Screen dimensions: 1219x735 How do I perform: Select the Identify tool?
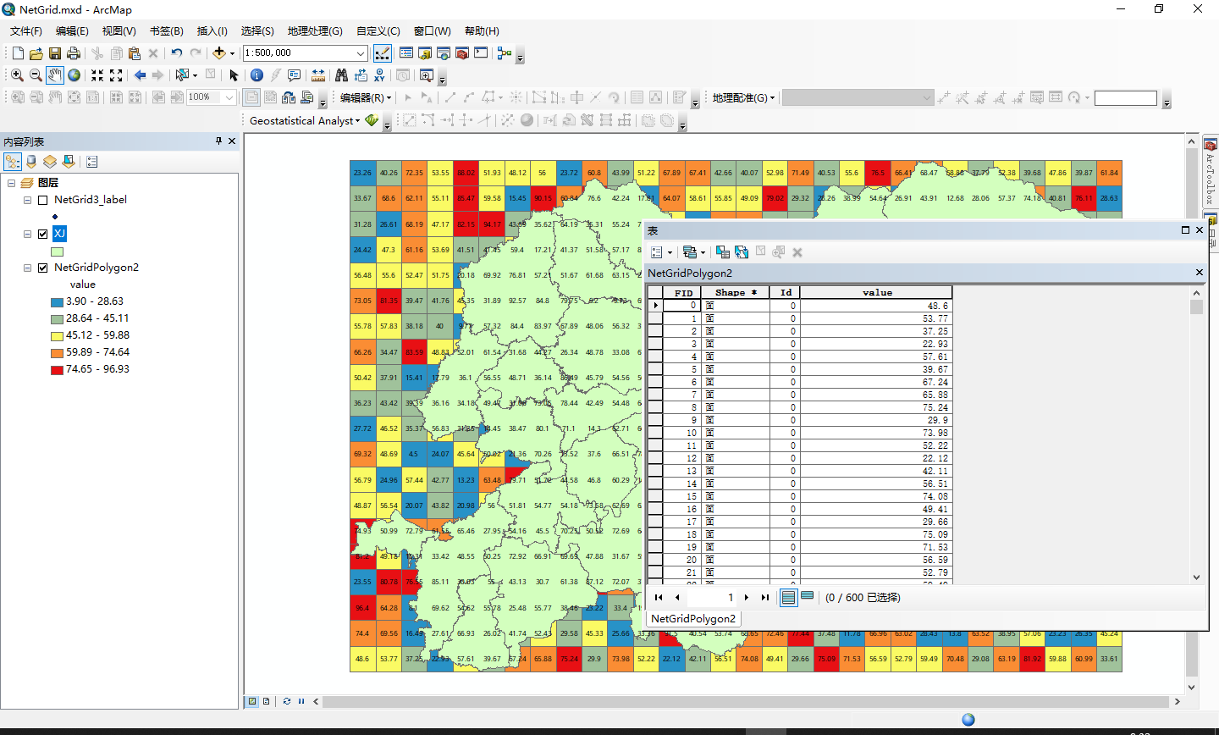coord(256,75)
